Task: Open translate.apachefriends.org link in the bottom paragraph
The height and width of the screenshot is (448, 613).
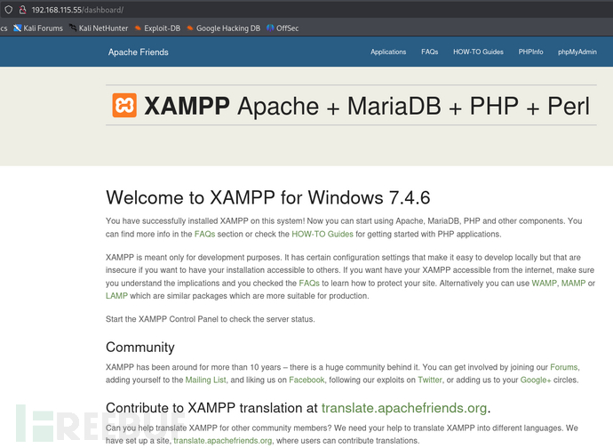Action: 223,441
